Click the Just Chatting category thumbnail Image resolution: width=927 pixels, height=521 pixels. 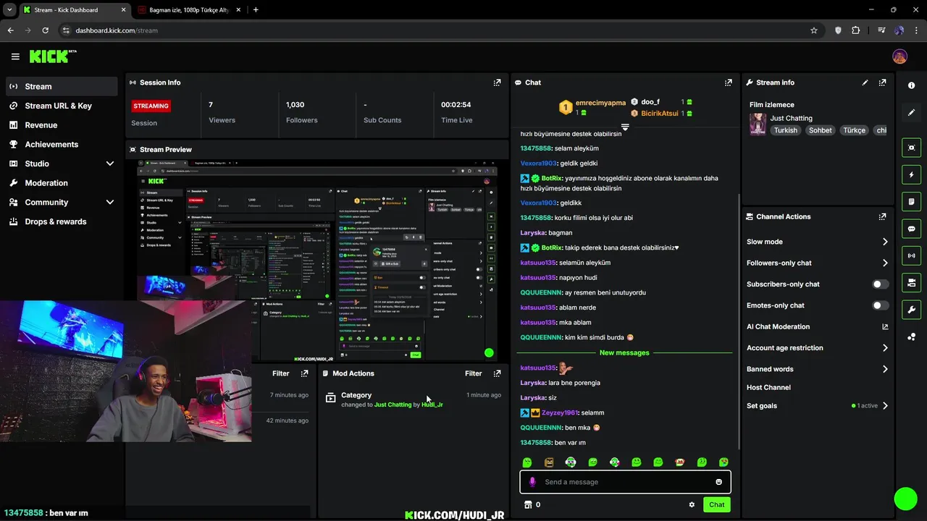pos(758,124)
